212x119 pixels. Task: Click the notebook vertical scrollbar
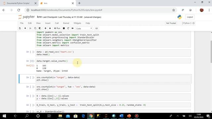211,52
